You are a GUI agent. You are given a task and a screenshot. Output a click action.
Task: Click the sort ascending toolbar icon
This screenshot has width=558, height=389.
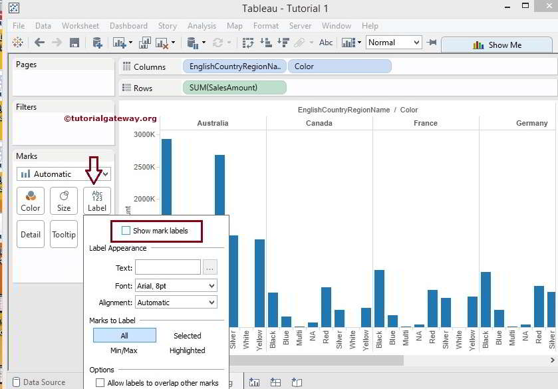click(x=265, y=43)
